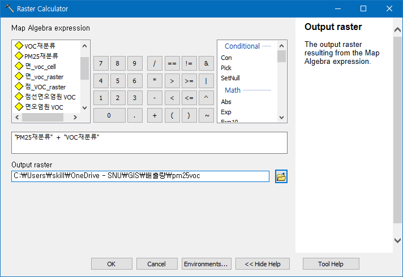Insert the division operator
Screen dimensions: 403x277
(x=155, y=63)
